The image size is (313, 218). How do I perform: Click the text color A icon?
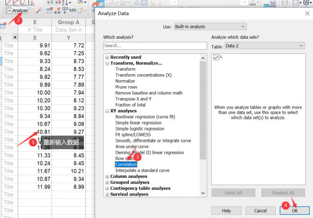(x=253, y=3)
